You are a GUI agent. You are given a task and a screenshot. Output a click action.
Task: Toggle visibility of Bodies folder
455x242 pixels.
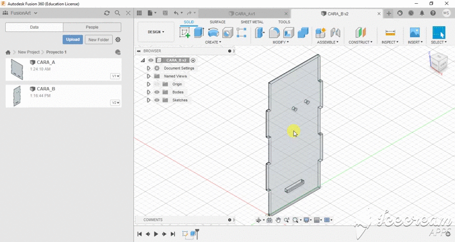pos(157,92)
